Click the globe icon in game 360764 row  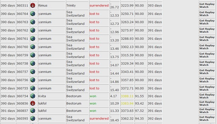(x=33, y=14)
